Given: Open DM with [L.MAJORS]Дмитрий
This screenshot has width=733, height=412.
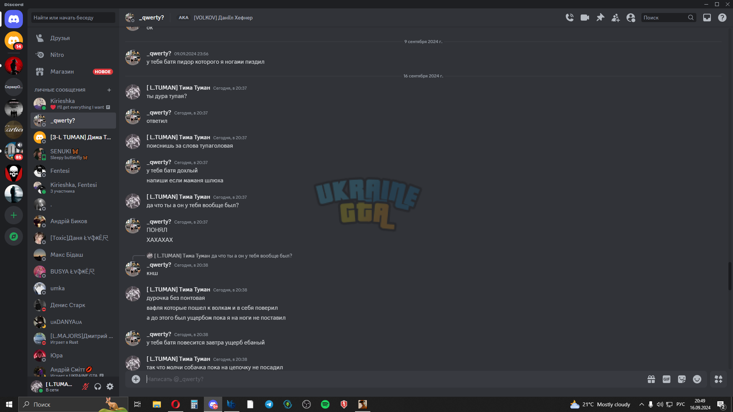Looking at the screenshot, I should click(73, 339).
